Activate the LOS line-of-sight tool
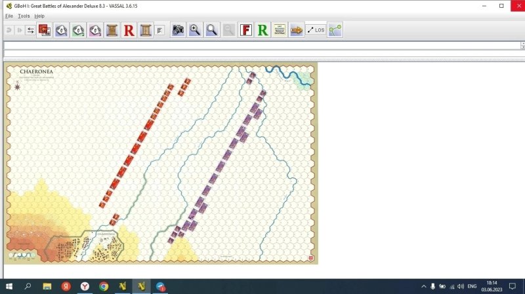 (x=316, y=30)
